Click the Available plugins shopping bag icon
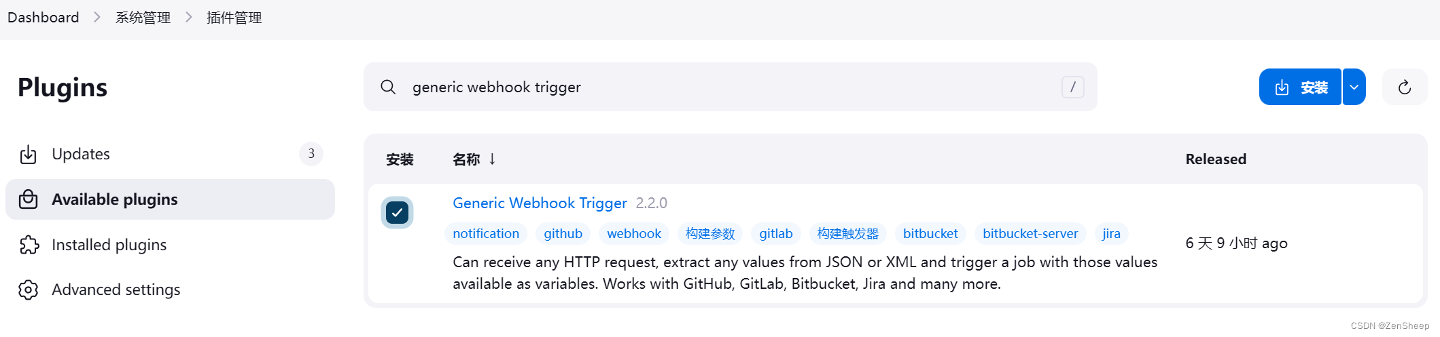The image size is (1440, 337). coord(28,199)
